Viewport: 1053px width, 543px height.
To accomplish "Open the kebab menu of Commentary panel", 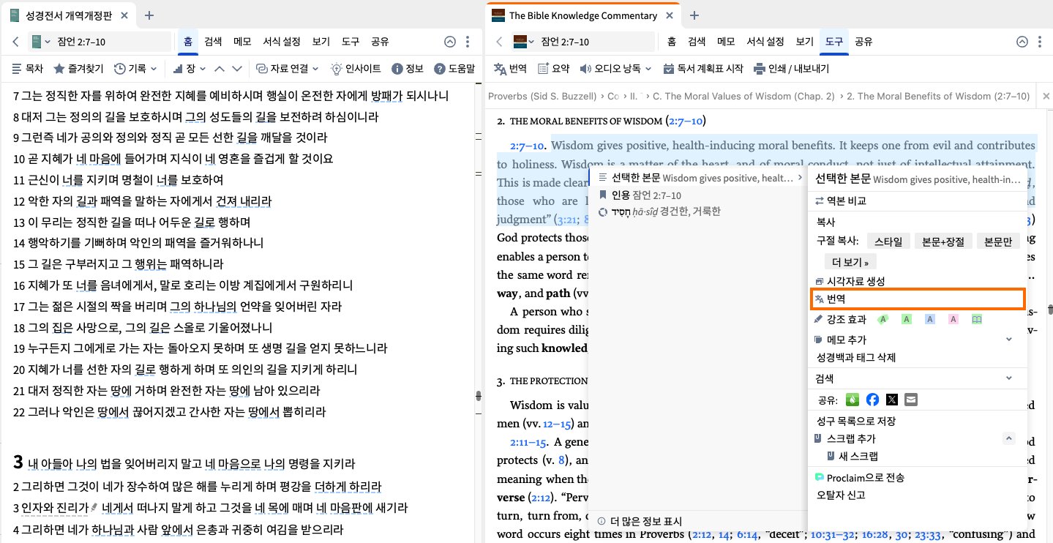I will [x=1040, y=42].
